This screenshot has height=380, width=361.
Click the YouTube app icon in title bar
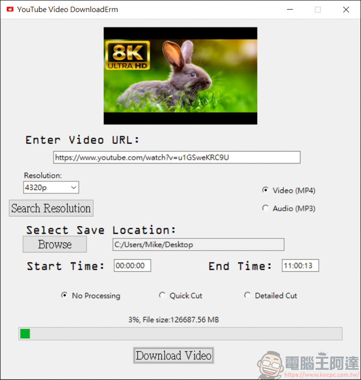tap(10, 9)
